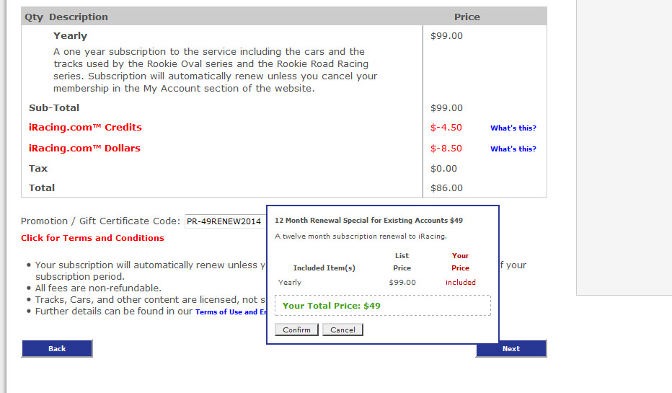Click the Description column header
The height and width of the screenshot is (393, 672).
point(79,17)
